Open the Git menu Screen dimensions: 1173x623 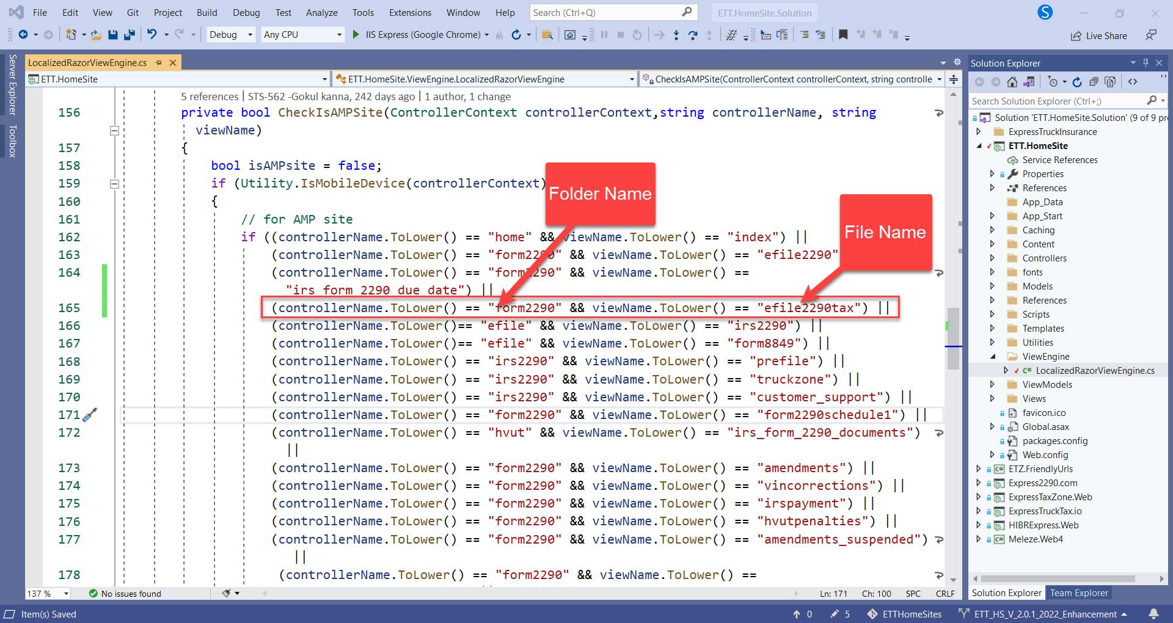coord(133,12)
